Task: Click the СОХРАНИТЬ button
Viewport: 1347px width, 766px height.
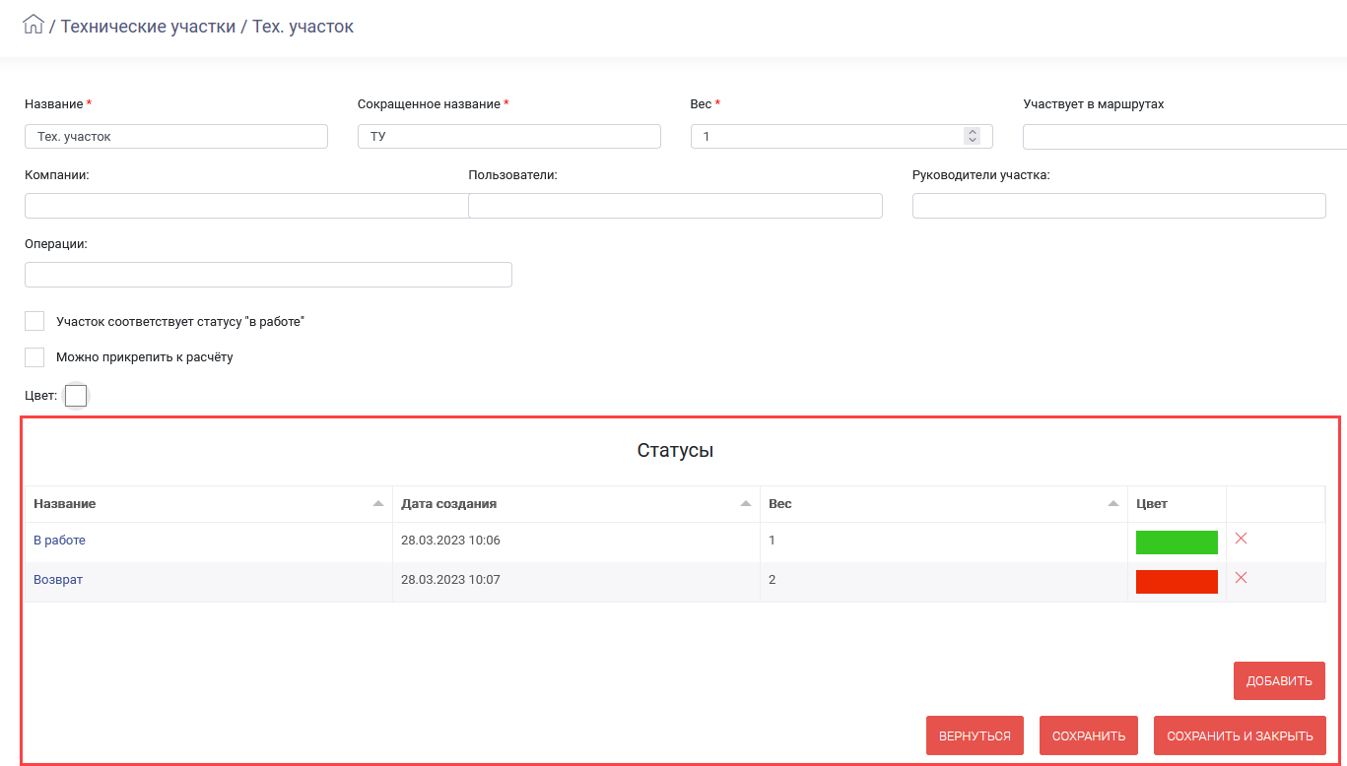Action: point(1089,735)
